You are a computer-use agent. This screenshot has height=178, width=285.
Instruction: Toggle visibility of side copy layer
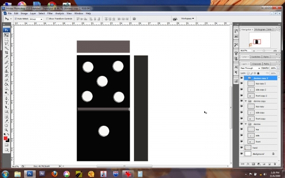click(241, 112)
